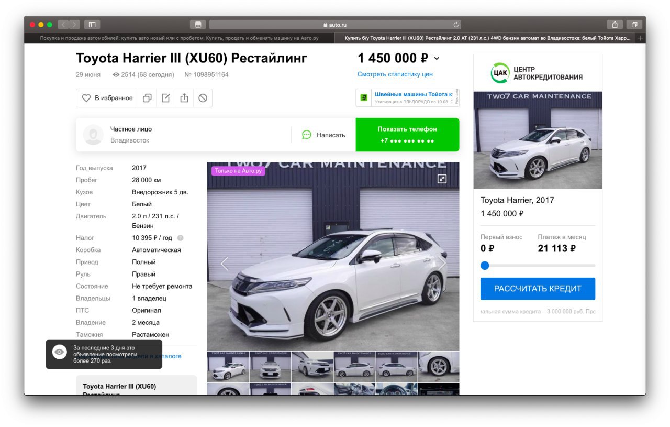The width and height of the screenshot is (670, 427).
Task: Select the fifth photo thumbnail
Action: 397,367
